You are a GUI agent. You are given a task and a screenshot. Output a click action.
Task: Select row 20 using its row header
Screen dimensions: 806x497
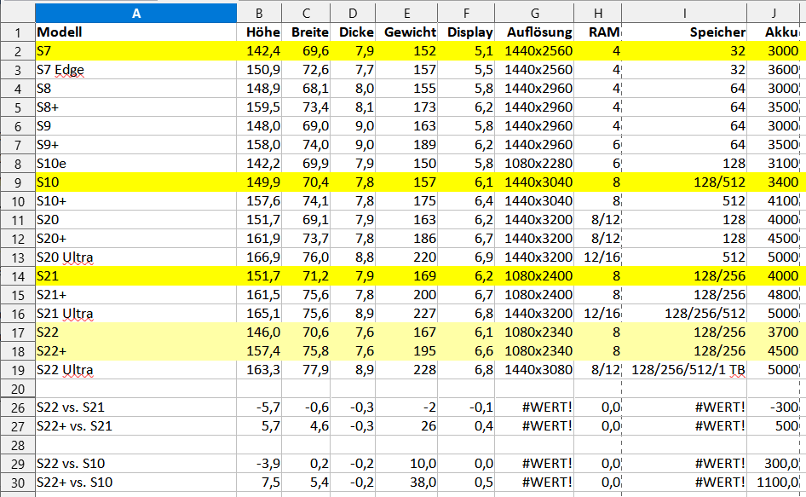tap(17, 388)
